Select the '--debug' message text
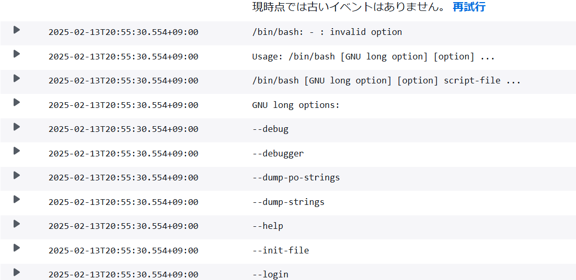 click(270, 129)
